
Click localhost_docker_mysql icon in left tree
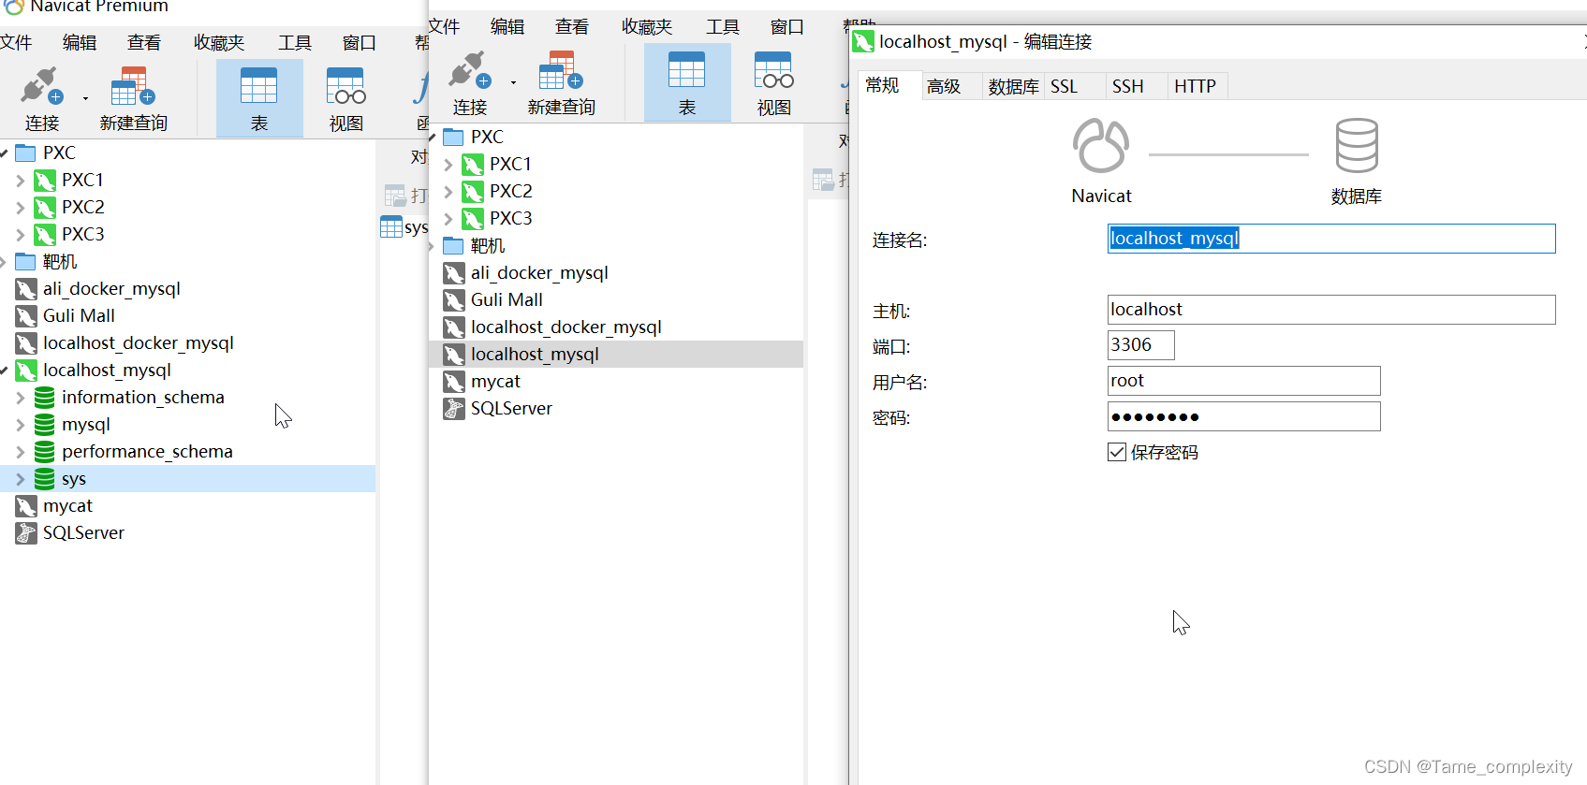point(26,343)
